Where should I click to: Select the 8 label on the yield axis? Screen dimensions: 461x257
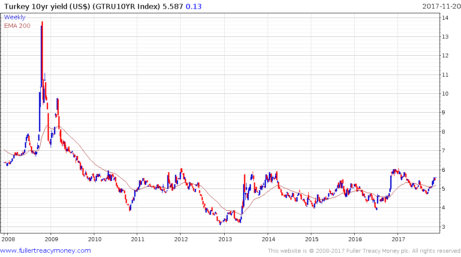tap(444, 132)
